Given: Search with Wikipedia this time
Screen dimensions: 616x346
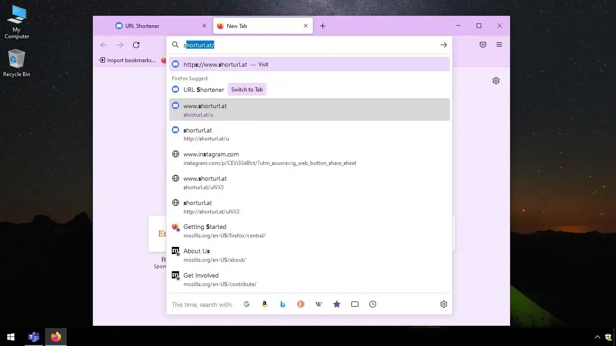Looking at the screenshot, I should (x=319, y=304).
